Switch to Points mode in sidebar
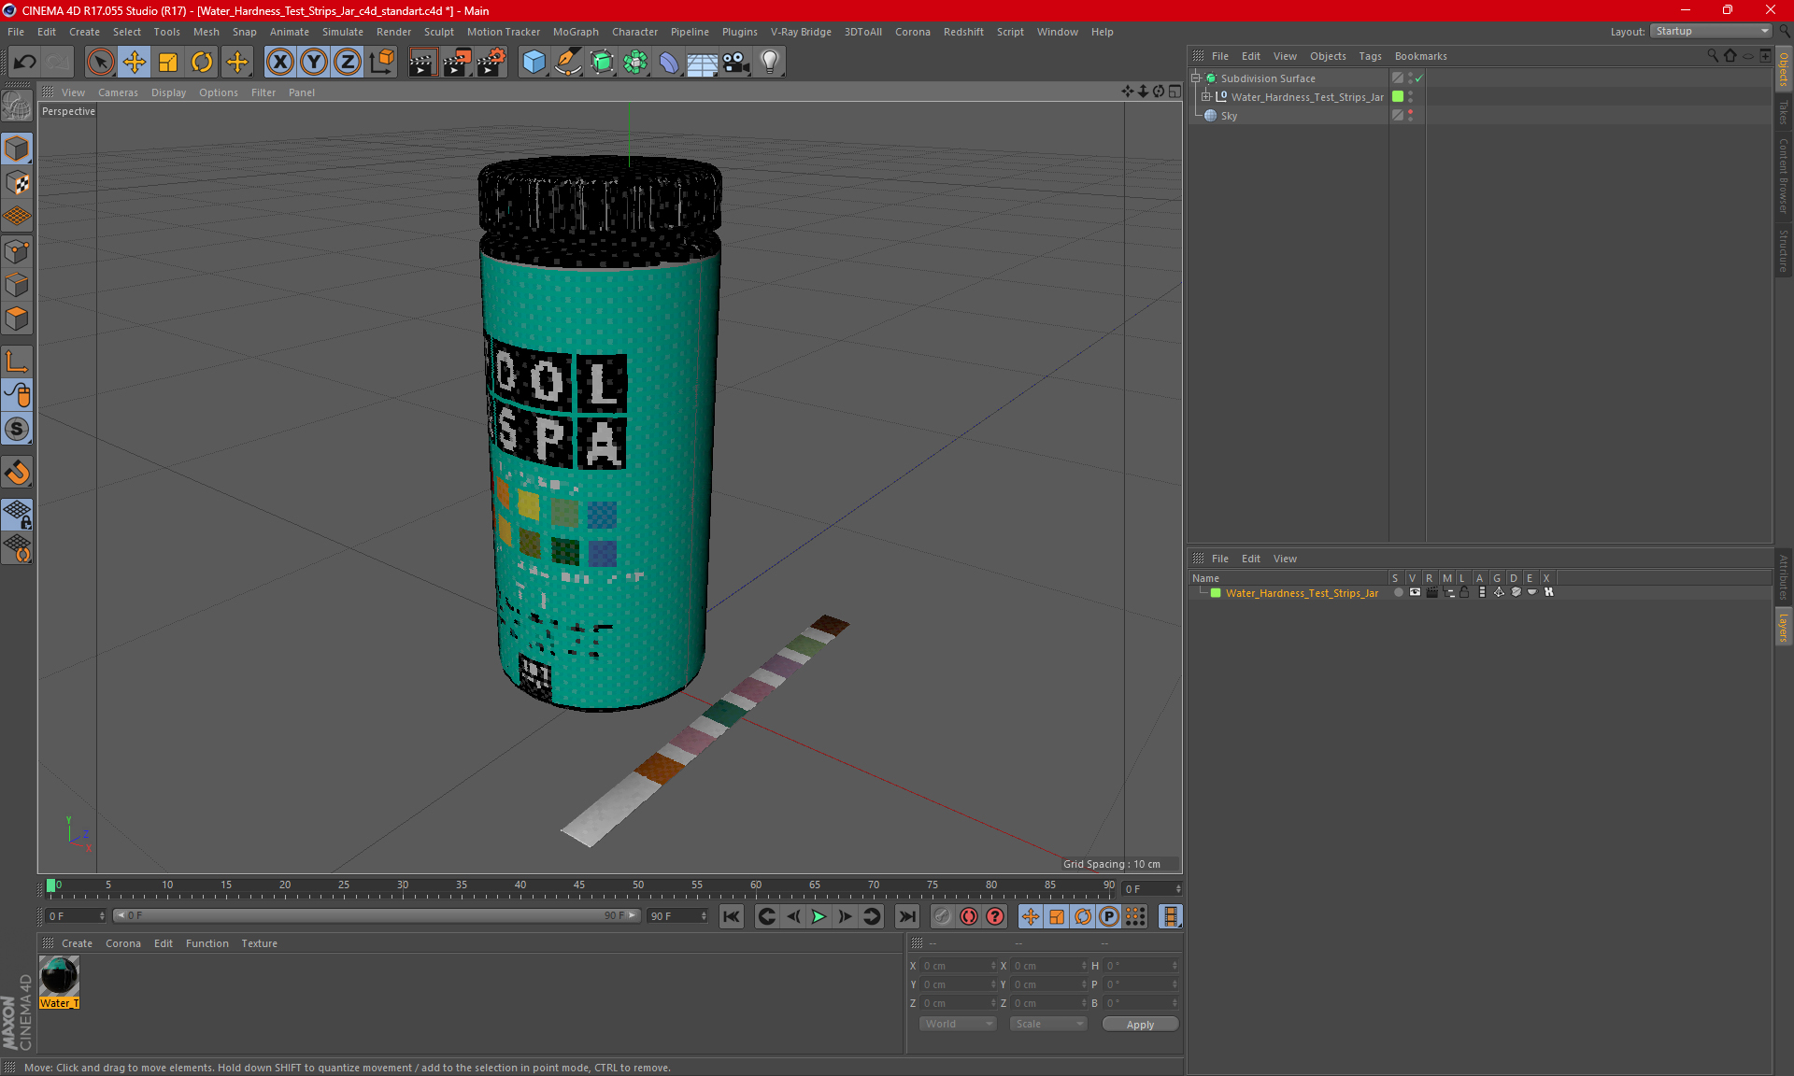The height and width of the screenshot is (1076, 1794). pyautogui.click(x=17, y=251)
